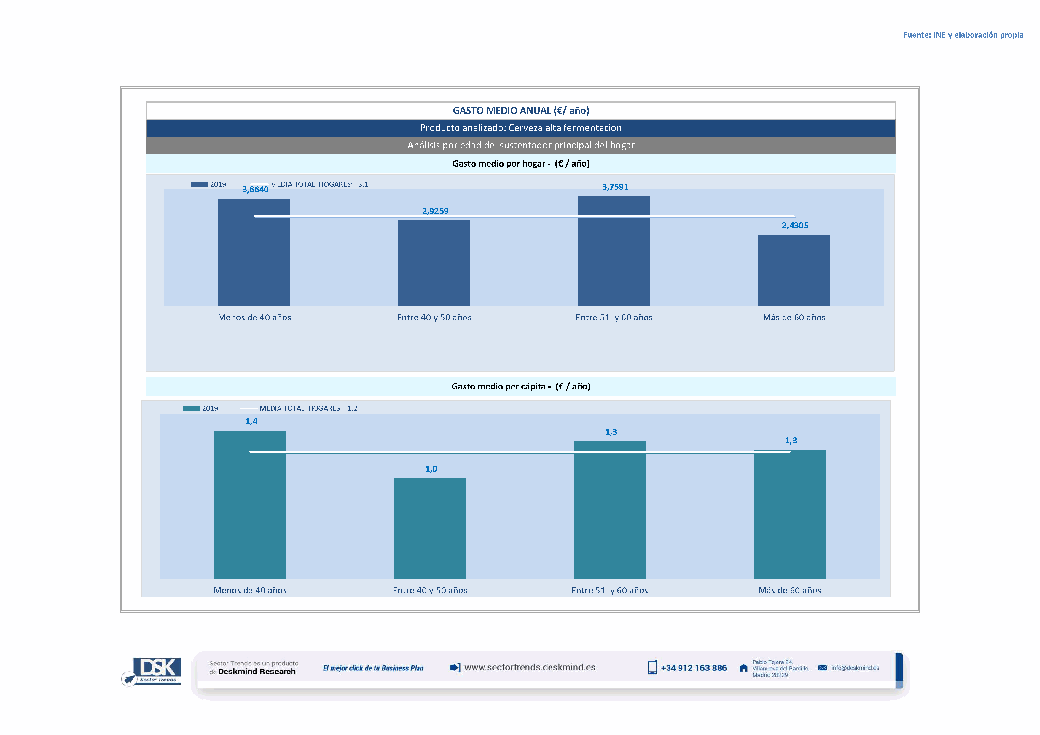
Task: Click the dark blue 2019 legend marker
Action: click(x=199, y=184)
